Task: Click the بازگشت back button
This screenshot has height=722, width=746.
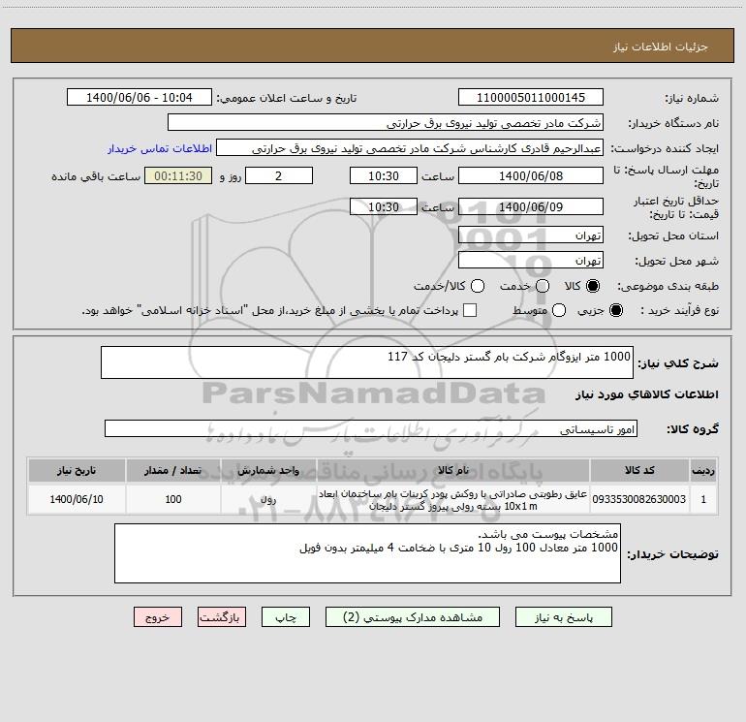Action: click(x=222, y=617)
